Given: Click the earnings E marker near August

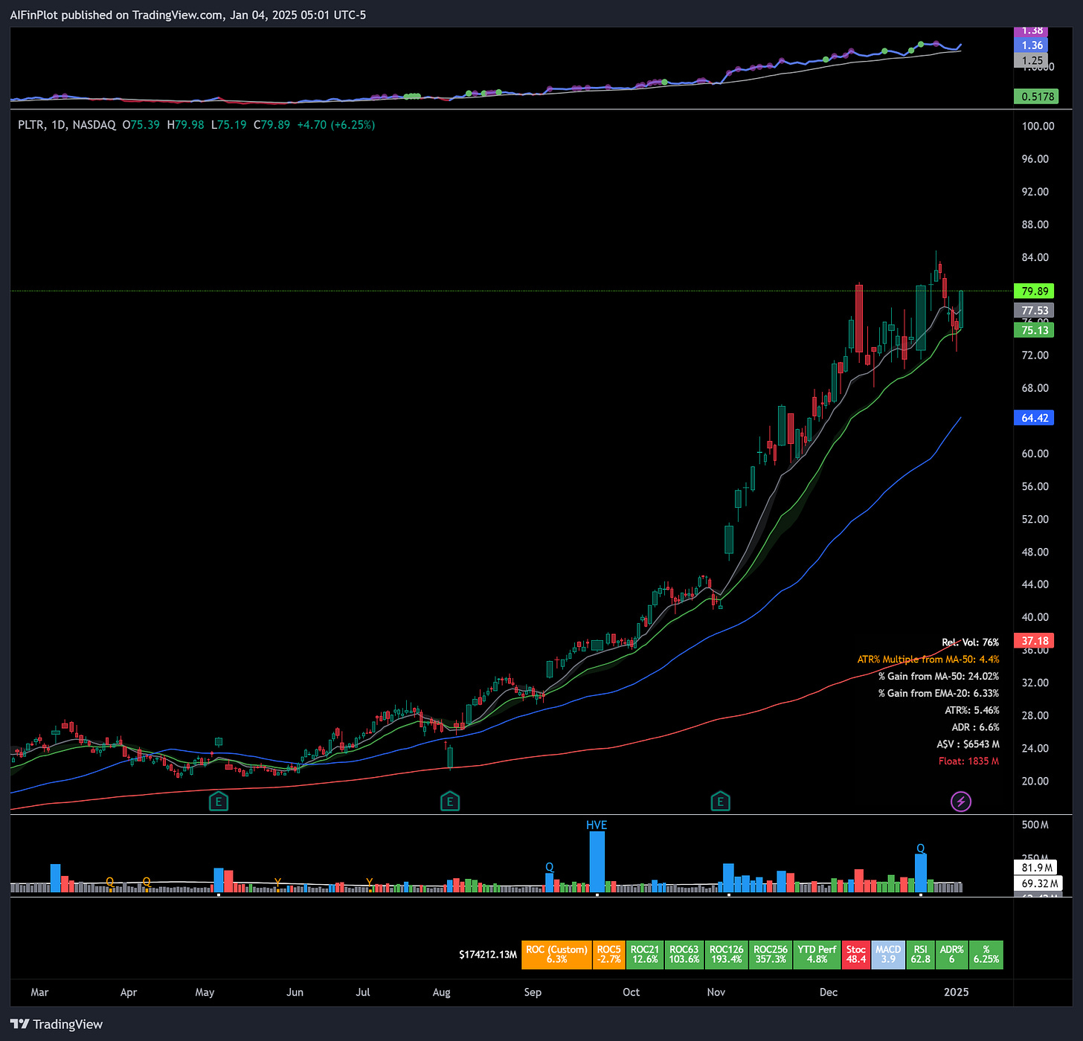Looking at the screenshot, I should pos(450,802).
